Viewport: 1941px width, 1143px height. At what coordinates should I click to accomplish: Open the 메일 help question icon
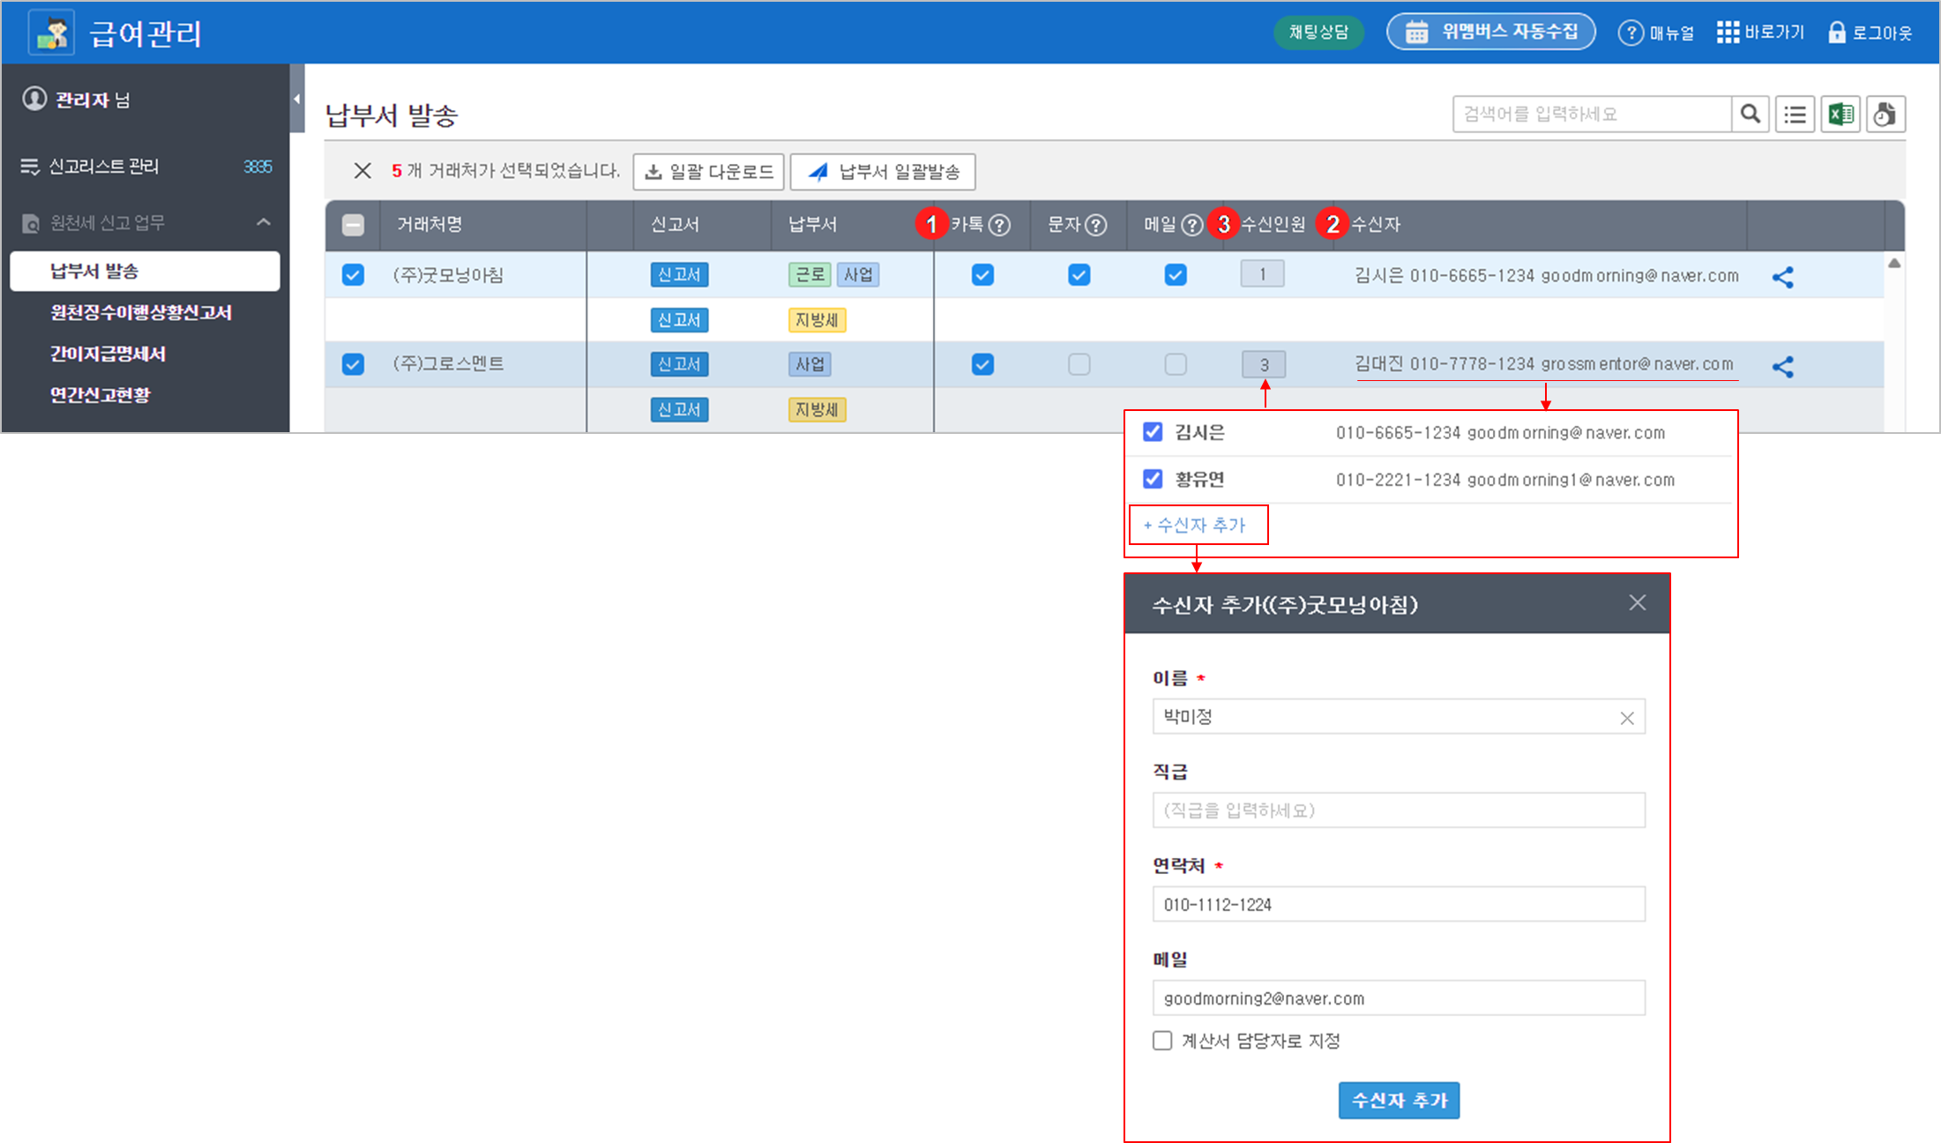[1191, 225]
